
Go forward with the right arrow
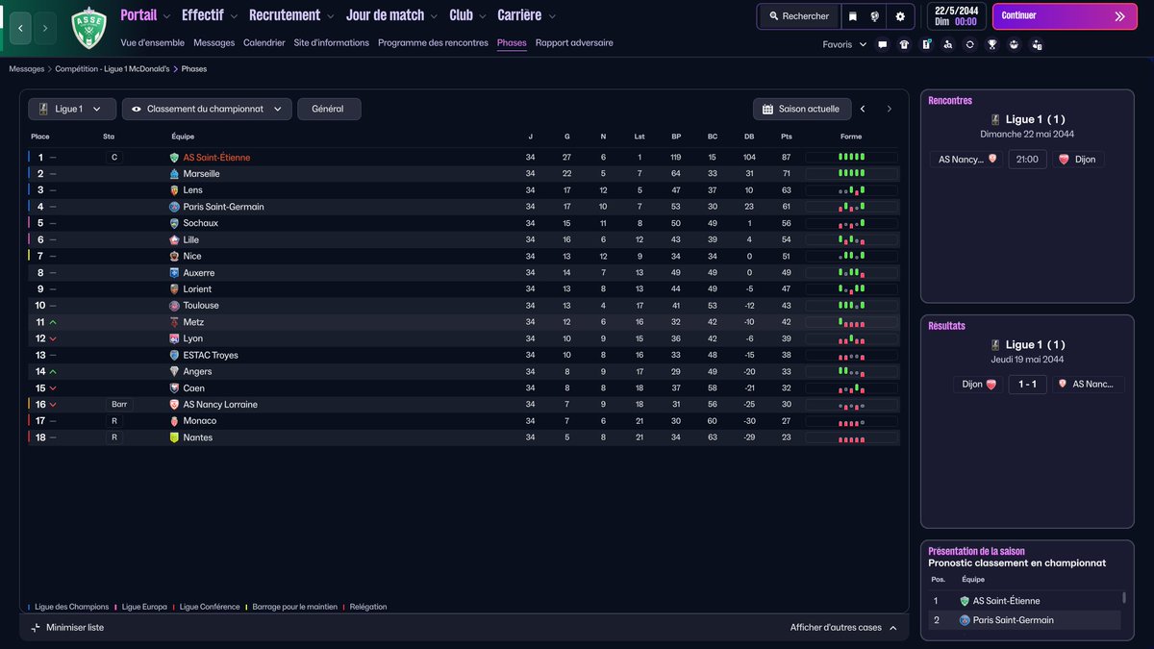(45, 29)
